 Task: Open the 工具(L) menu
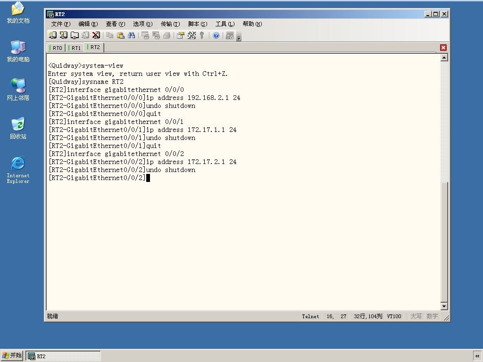click(225, 24)
